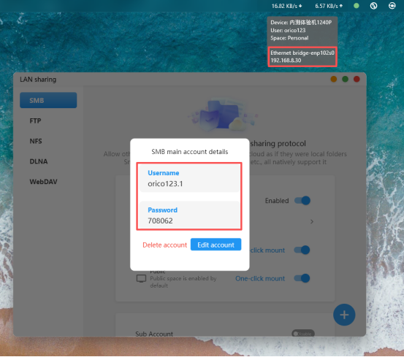Click the Delete account link
The image size is (404, 357).
point(164,245)
